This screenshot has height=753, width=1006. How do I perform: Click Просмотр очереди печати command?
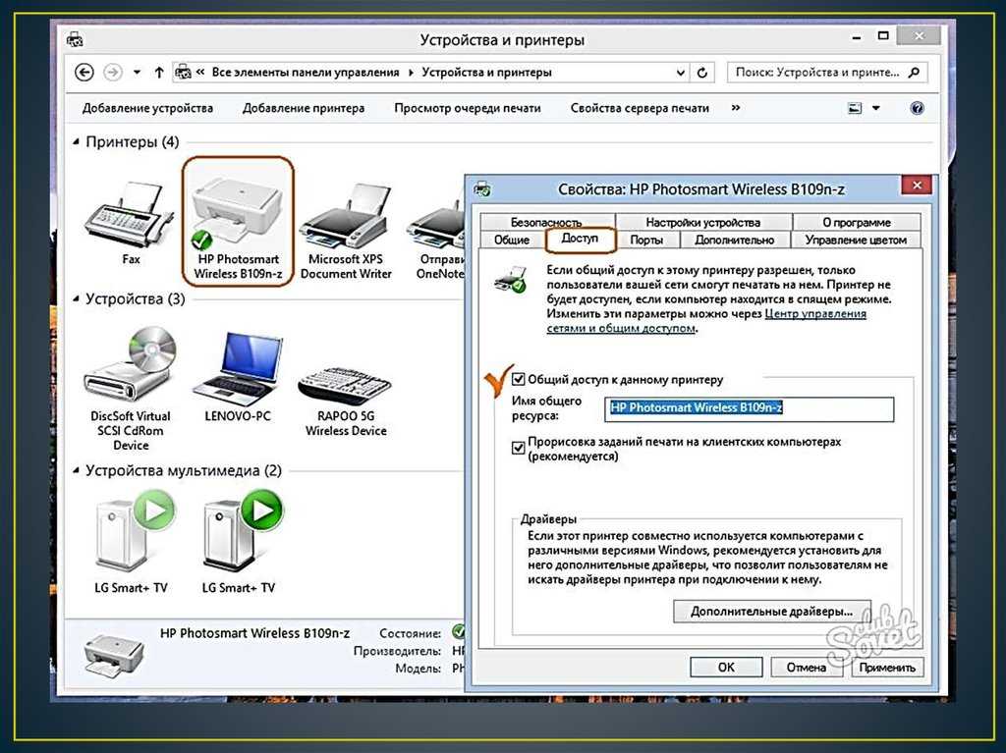point(468,108)
